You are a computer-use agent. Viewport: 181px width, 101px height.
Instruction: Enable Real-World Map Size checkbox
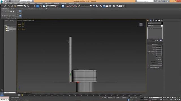pos(149,68)
